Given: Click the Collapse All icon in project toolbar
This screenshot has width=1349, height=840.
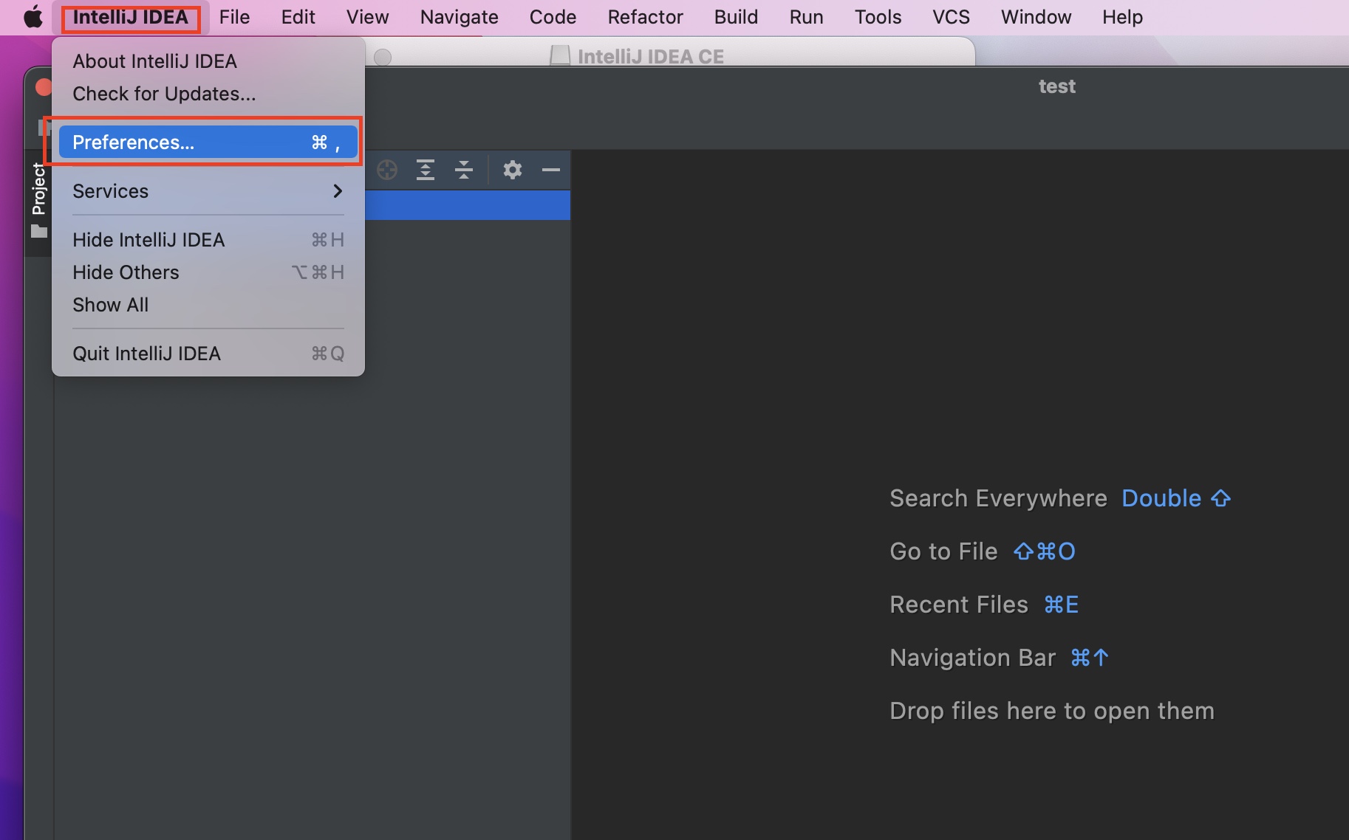Looking at the screenshot, I should click(464, 171).
